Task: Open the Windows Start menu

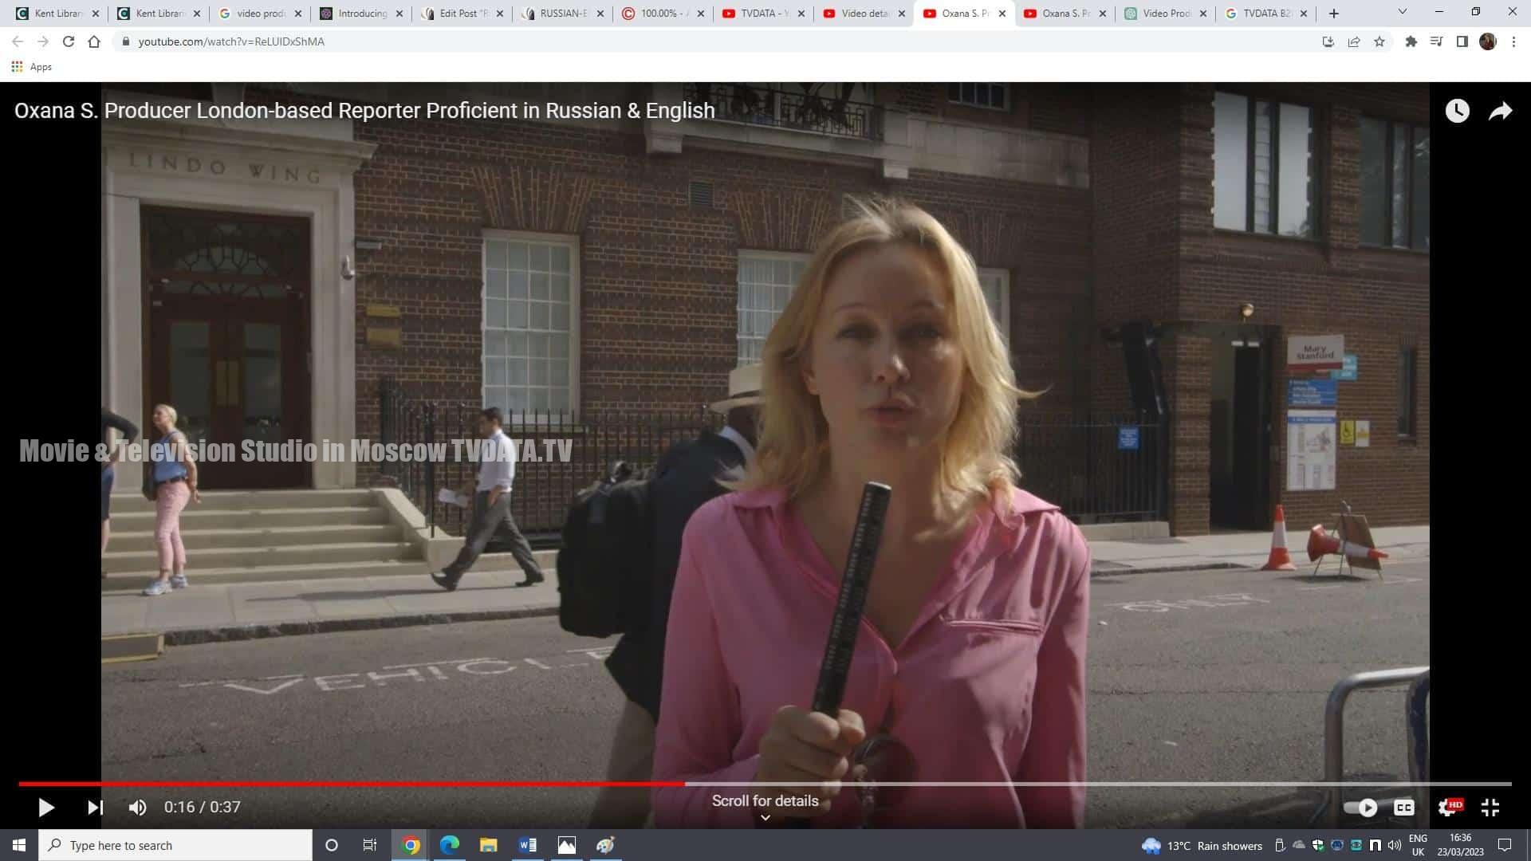Action: [x=19, y=845]
